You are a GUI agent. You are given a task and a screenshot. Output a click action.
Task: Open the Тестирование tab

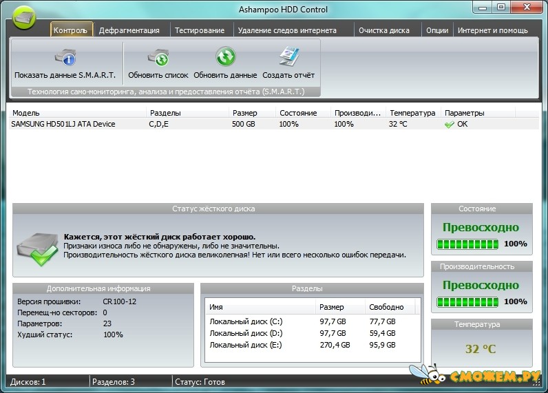[200, 30]
